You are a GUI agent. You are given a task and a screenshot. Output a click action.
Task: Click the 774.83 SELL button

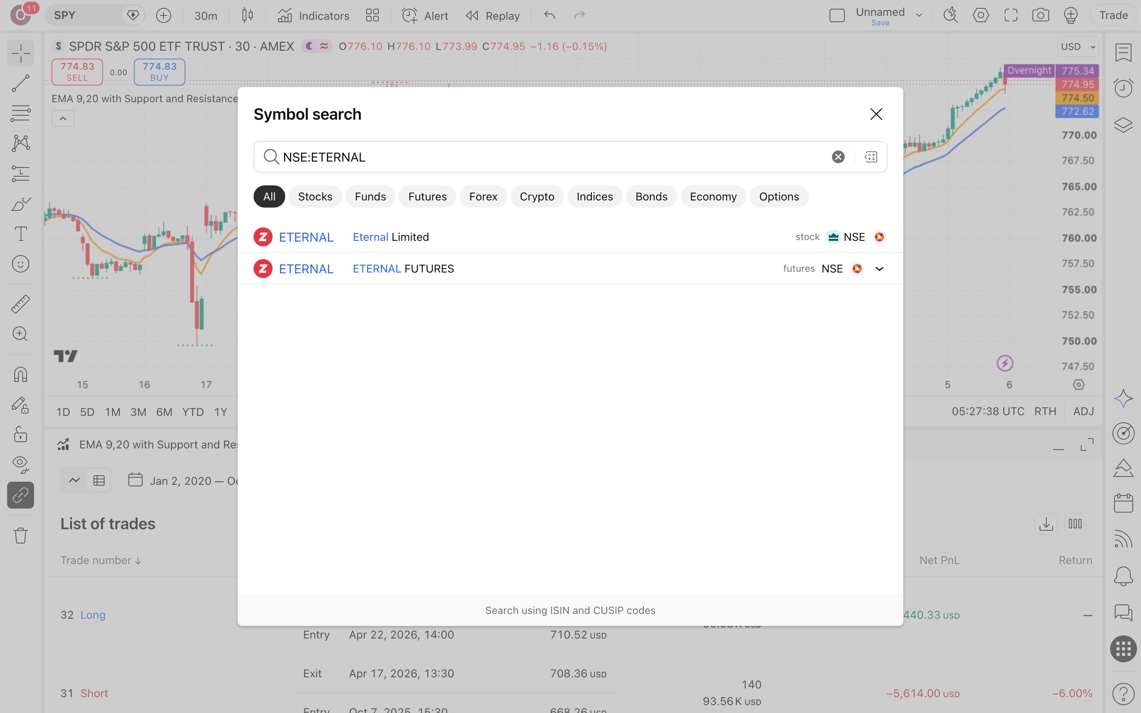coord(77,72)
